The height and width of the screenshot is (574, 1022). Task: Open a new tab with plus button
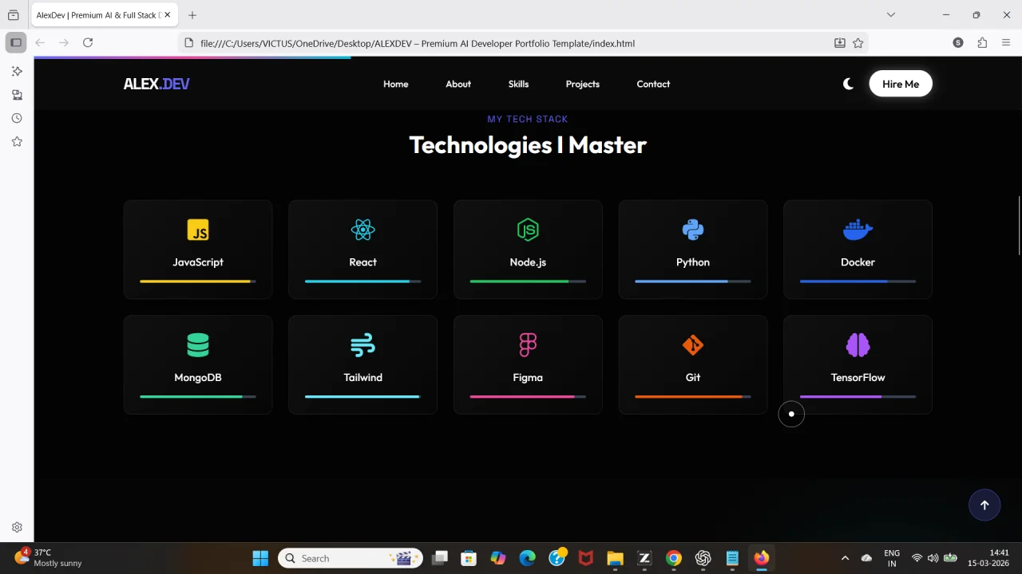[x=192, y=15]
